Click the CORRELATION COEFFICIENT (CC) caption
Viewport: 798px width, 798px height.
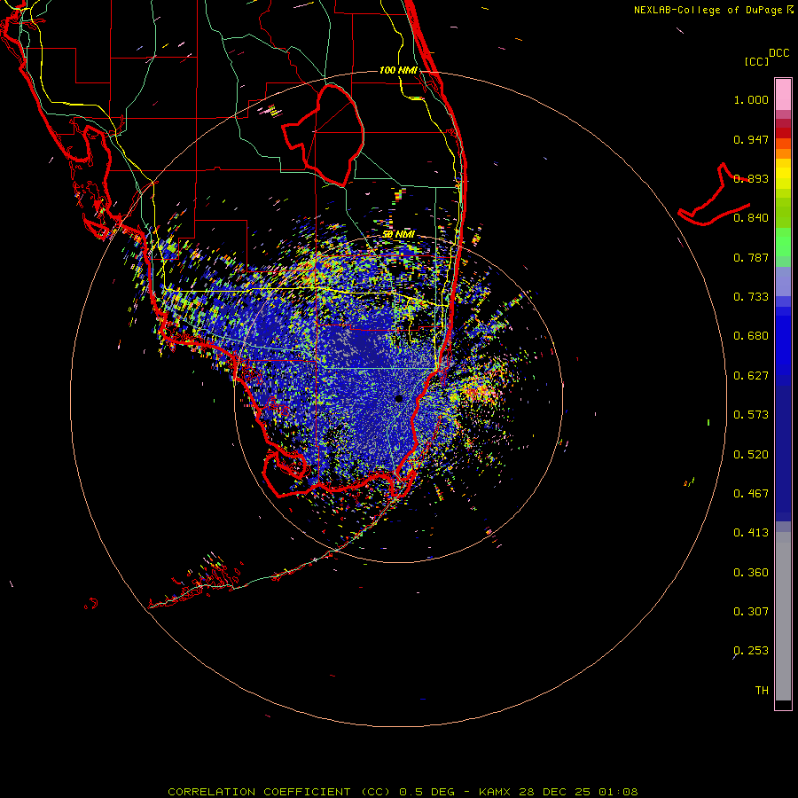click(x=279, y=792)
